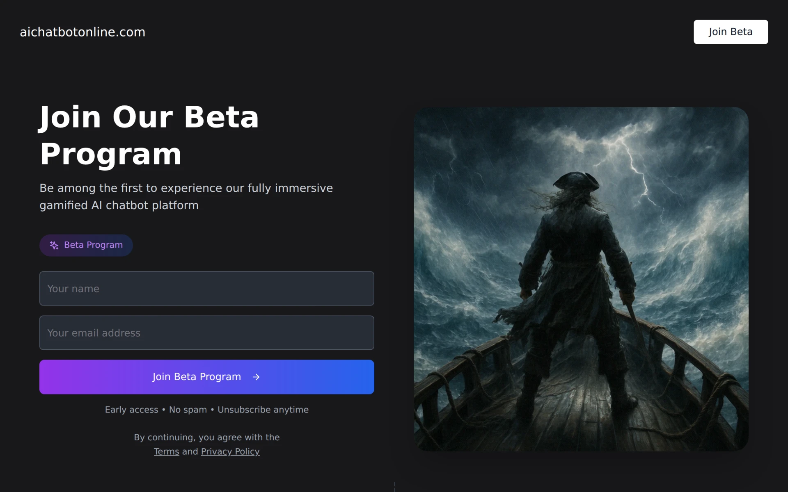788x492 pixels.
Task: Open the Terms link
Action: [x=166, y=451]
